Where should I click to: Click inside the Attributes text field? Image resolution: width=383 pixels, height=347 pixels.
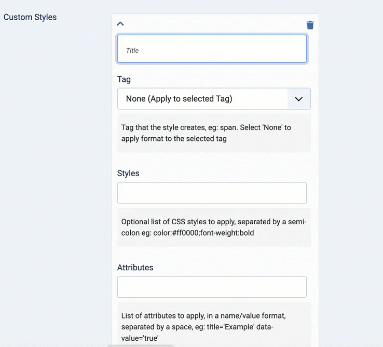(212, 287)
